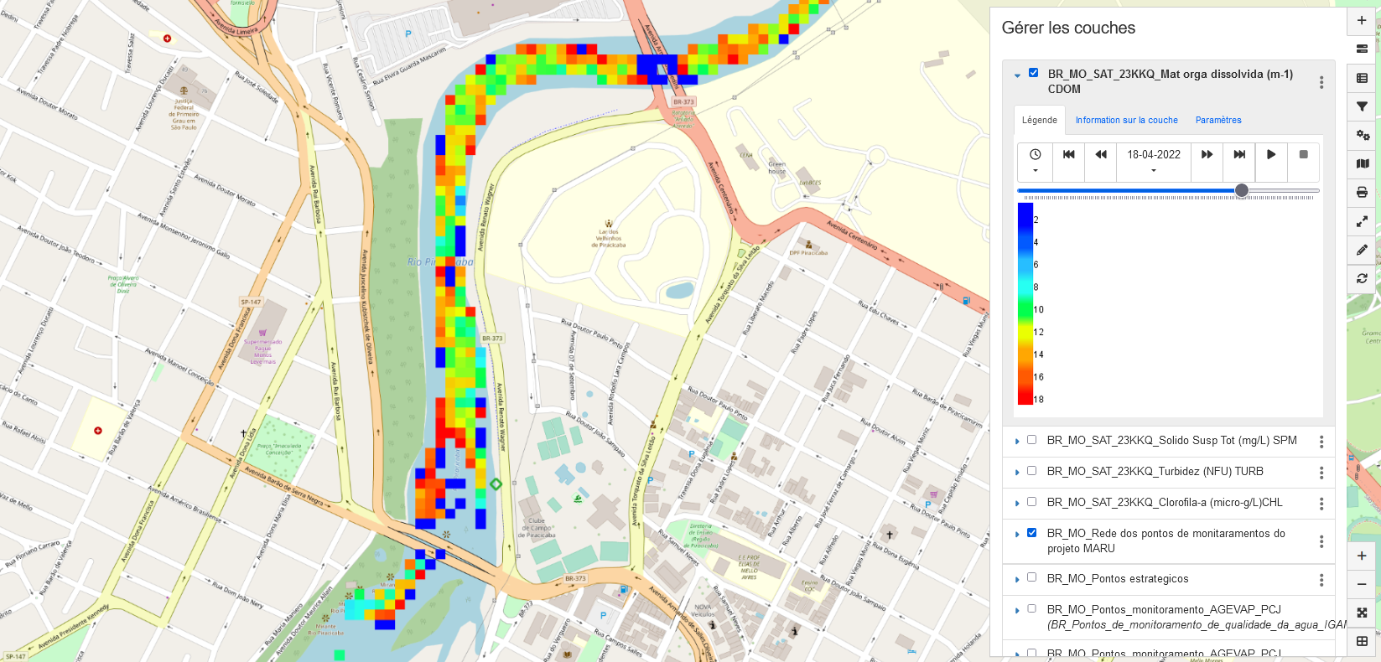The width and height of the screenshot is (1381, 662).
Task: Open the 18-04-2022 date dropdown
Action: pyautogui.click(x=1154, y=162)
